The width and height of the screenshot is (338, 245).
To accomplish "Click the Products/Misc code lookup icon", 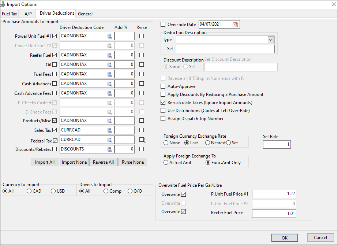I will [x=110, y=121].
